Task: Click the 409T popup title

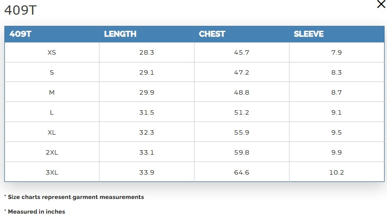Action: click(x=20, y=10)
